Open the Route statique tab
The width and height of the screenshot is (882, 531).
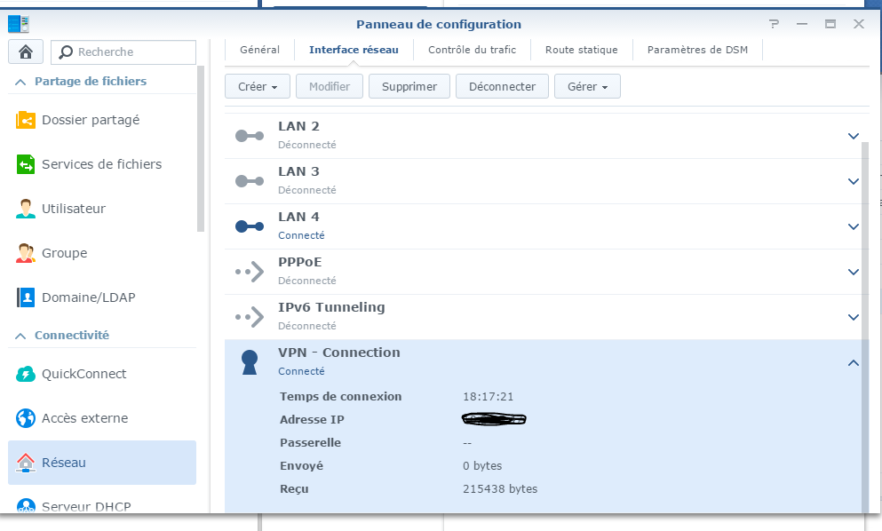(x=582, y=50)
